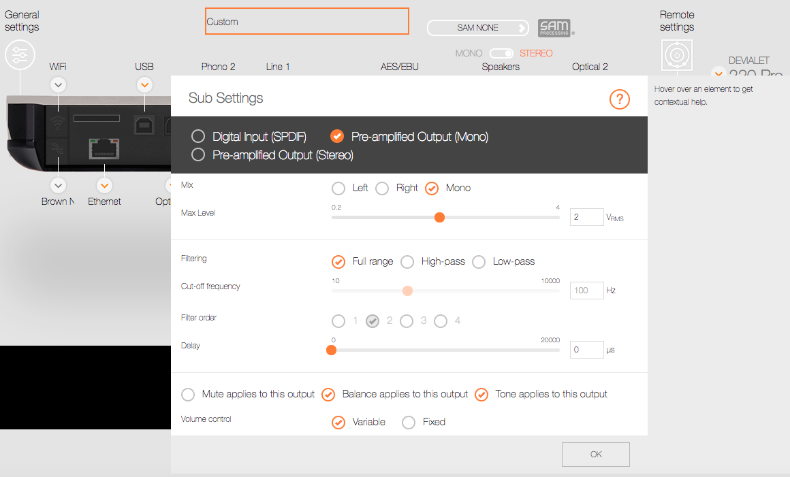Click the WiFi symbol on device
Image resolution: width=790 pixels, height=477 pixels.
pos(59,124)
